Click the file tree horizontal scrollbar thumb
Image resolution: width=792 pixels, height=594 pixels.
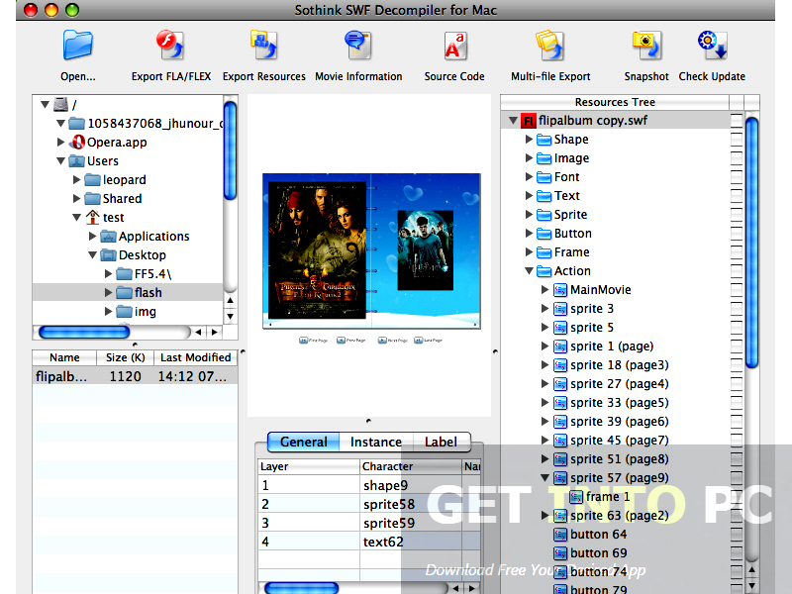coord(84,332)
